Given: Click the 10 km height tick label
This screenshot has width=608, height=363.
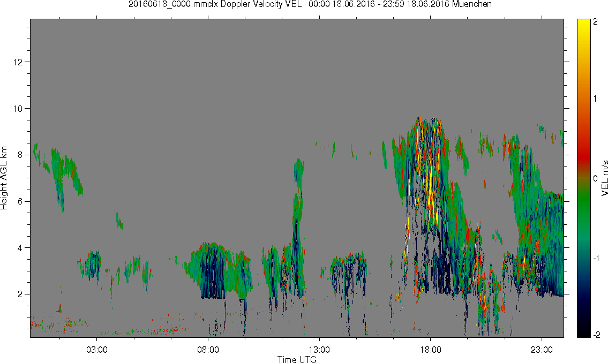Looking at the screenshot, I should pos(18,109).
